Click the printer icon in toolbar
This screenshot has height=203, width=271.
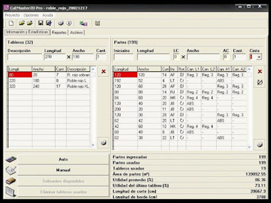point(60,23)
